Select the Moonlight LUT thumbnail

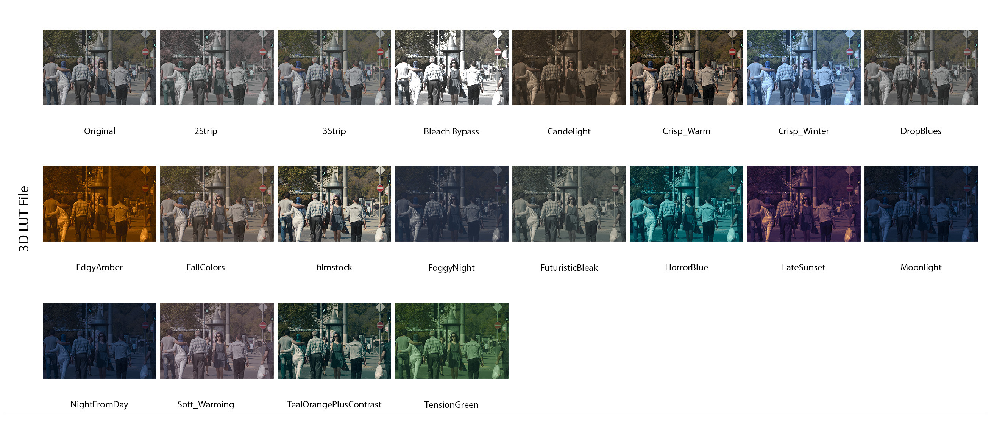click(x=921, y=204)
